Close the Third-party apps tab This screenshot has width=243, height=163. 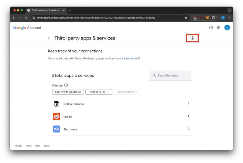pyautogui.click(x=64, y=10)
